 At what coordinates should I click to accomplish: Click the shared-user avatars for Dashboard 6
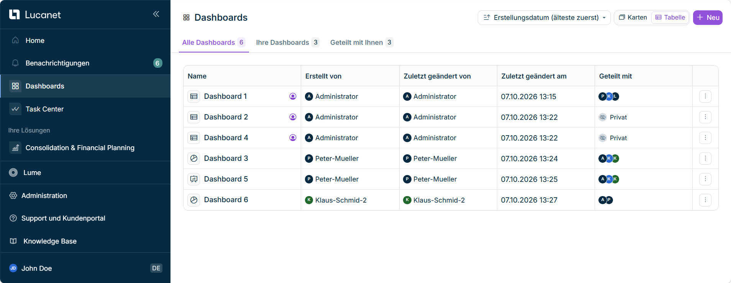click(606, 200)
